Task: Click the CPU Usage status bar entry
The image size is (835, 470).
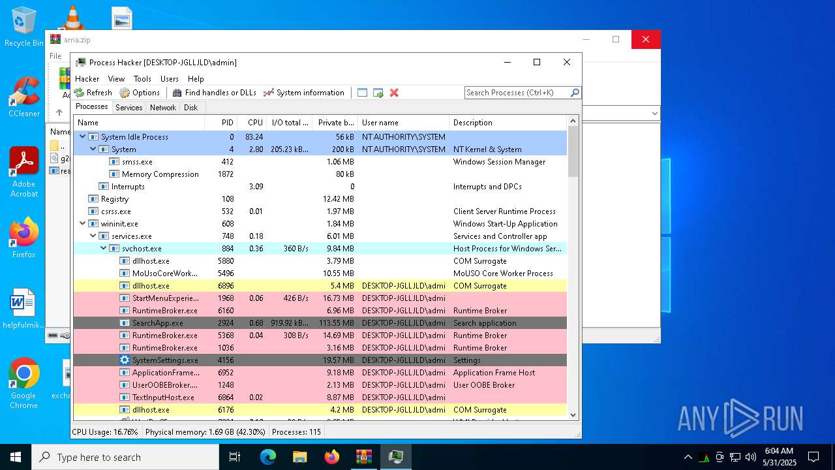Action: click(x=105, y=432)
